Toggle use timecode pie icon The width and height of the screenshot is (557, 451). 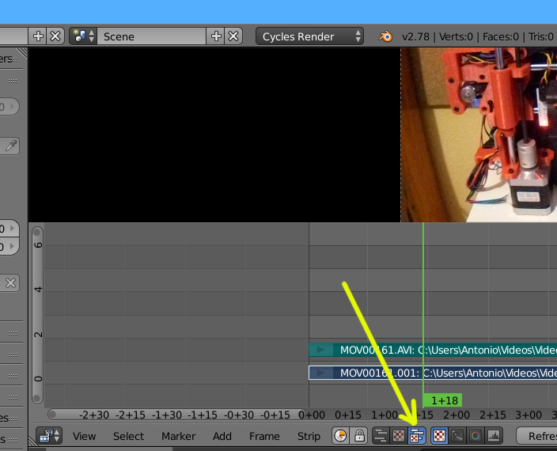341,436
